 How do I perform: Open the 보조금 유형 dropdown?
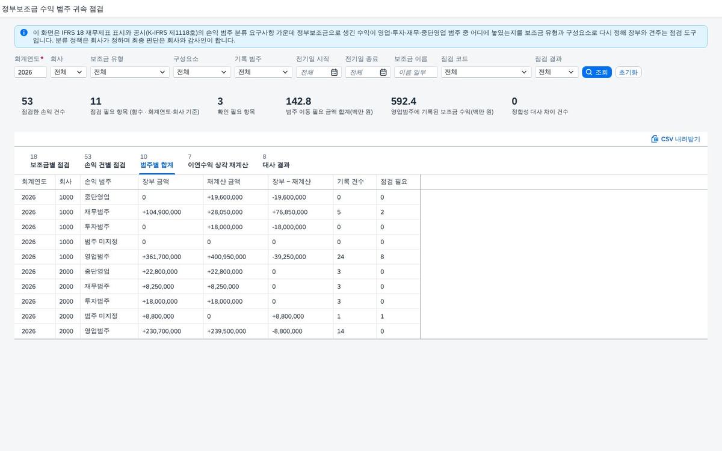130,72
